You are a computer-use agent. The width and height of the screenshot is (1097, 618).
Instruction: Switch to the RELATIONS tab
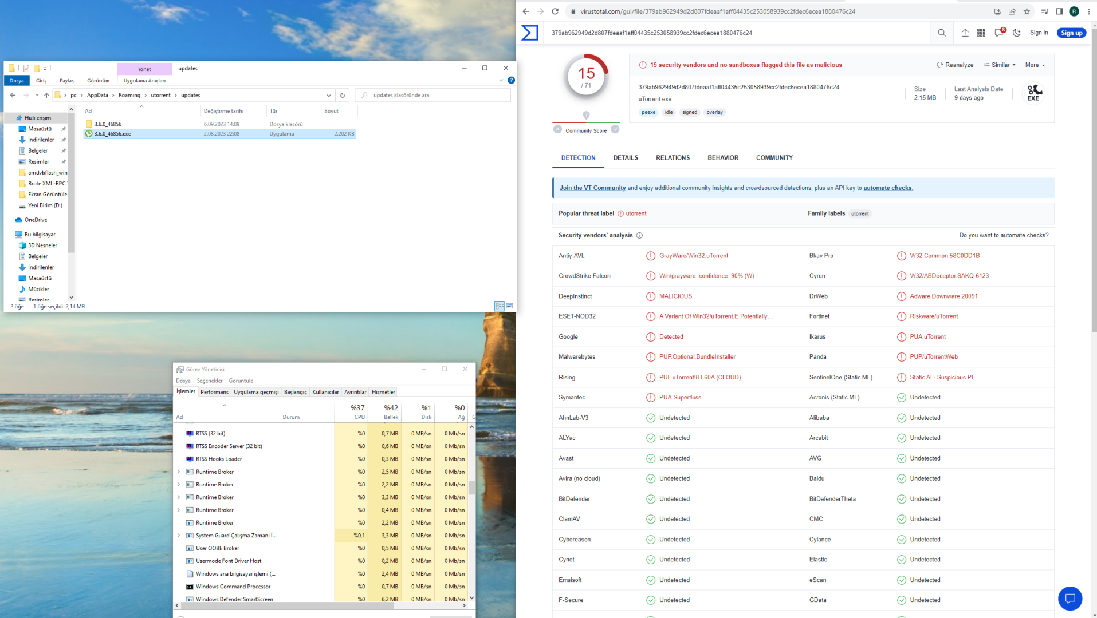[673, 157]
